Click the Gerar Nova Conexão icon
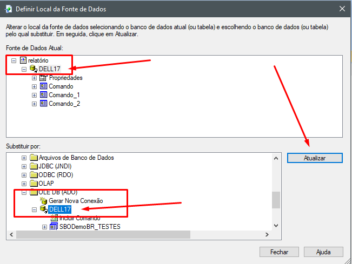 pyautogui.click(x=43, y=201)
